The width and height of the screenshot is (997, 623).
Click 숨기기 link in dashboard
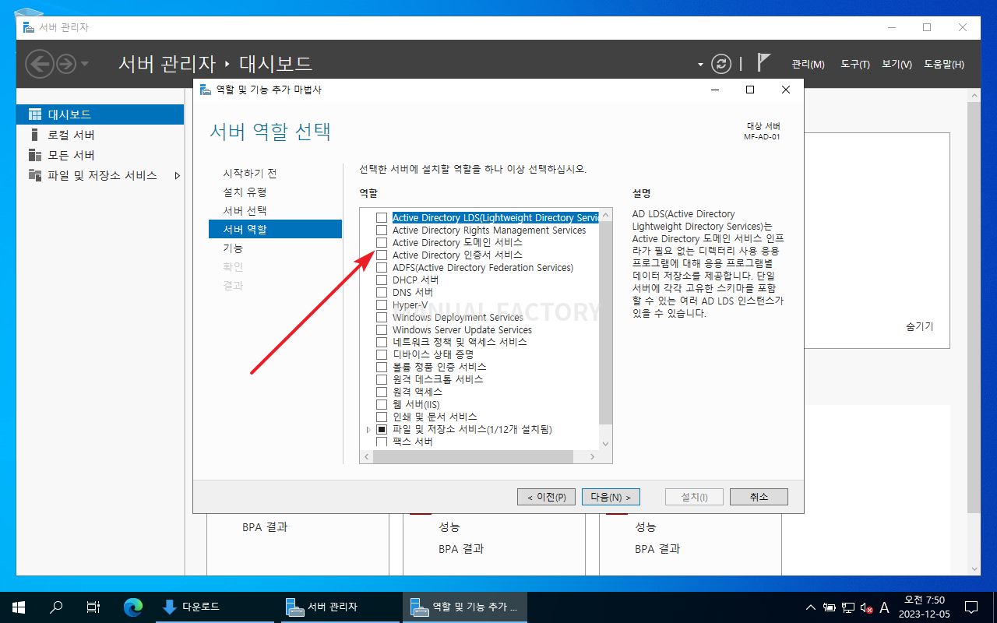(919, 327)
